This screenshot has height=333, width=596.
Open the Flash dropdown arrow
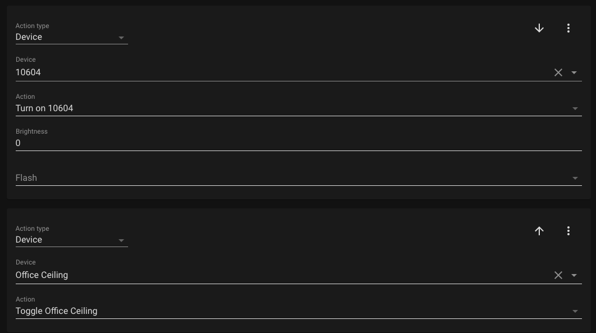tap(575, 179)
